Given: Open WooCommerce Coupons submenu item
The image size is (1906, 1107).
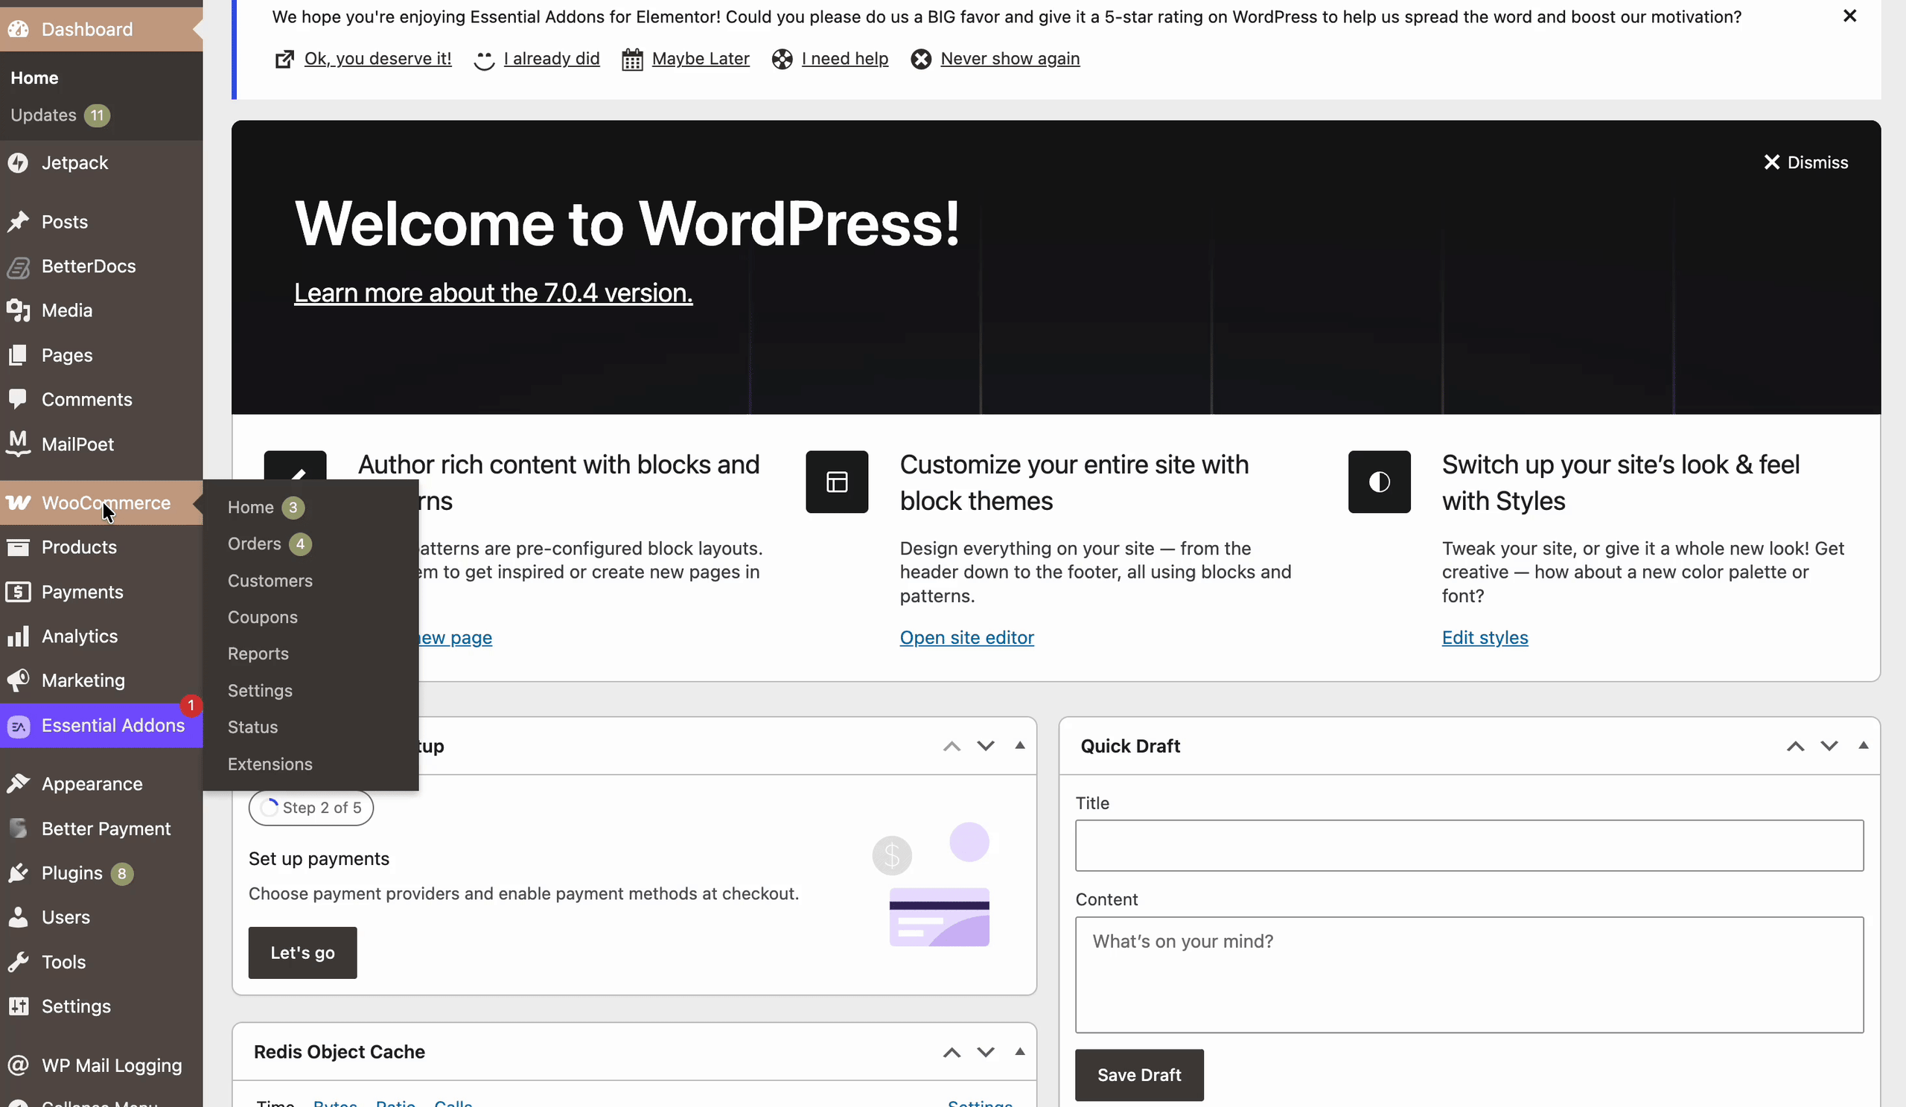Looking at the screenshot, I should point(310,617).
